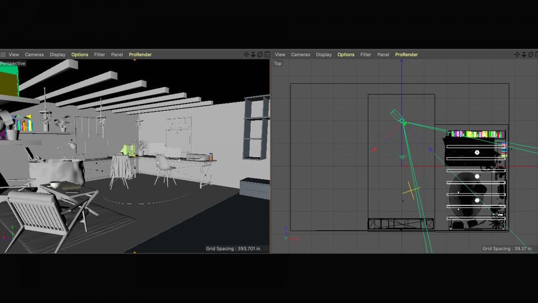This screenshot has width=538, height=303.
Task: Select the white desk chair in the Perspective view
Action: pos(165,170)
